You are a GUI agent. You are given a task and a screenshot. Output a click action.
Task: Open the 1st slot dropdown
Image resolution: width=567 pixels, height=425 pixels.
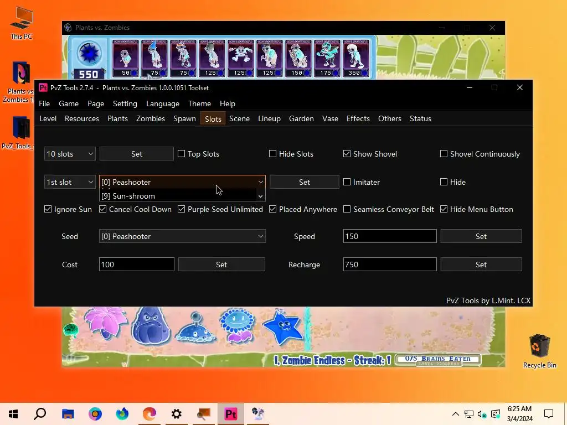tap(70, 182)
